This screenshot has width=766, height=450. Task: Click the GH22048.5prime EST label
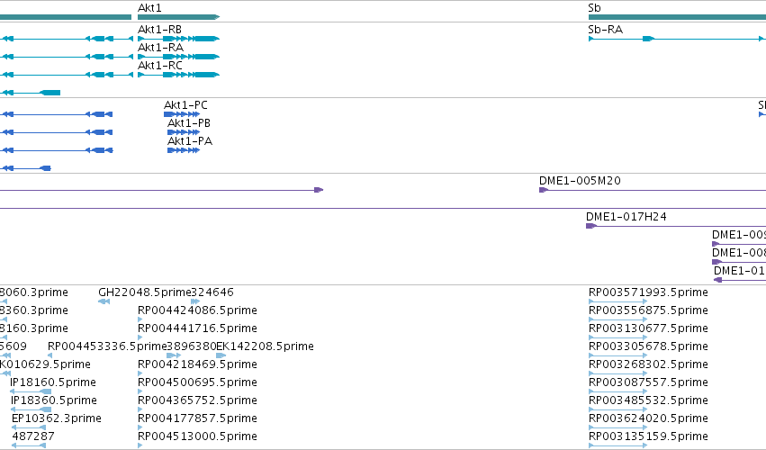[x=145, y=292]
